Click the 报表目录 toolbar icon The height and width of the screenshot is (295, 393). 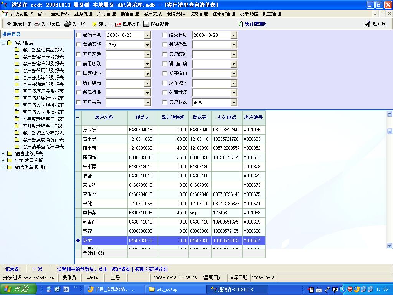(9, 24)
